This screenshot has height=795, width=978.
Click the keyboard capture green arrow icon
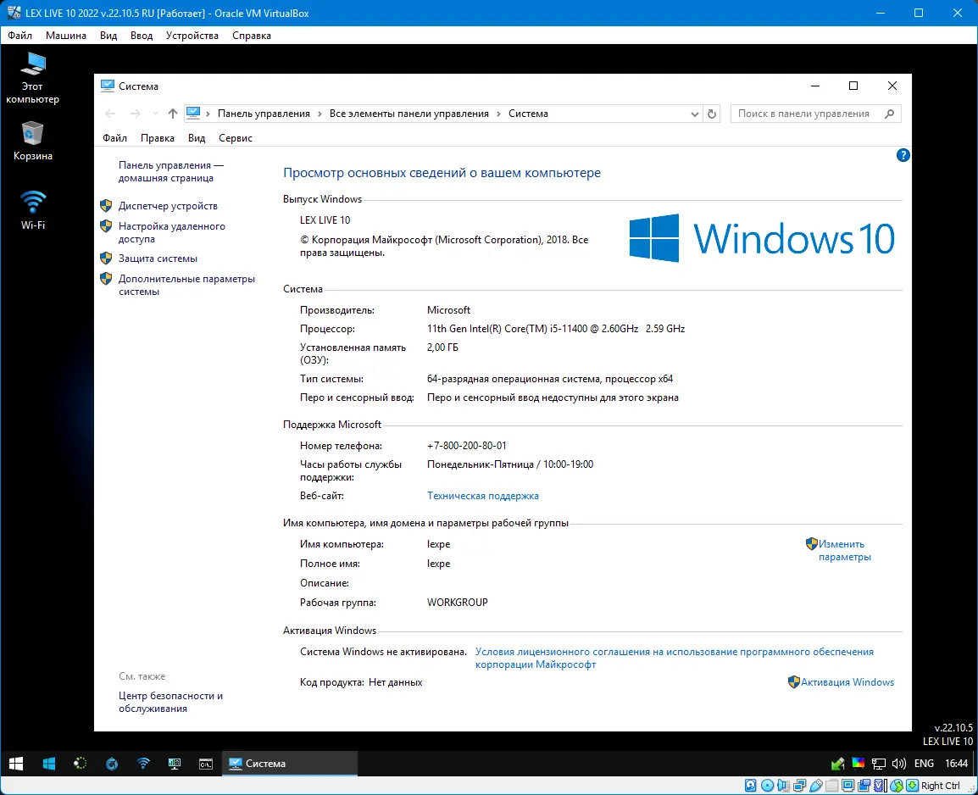913,786
